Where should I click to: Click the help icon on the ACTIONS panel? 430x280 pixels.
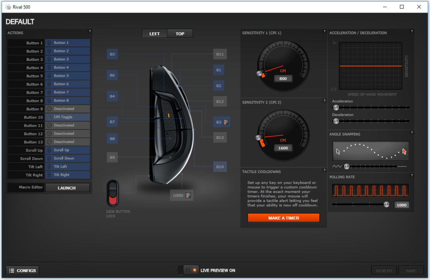coord(89,31)
